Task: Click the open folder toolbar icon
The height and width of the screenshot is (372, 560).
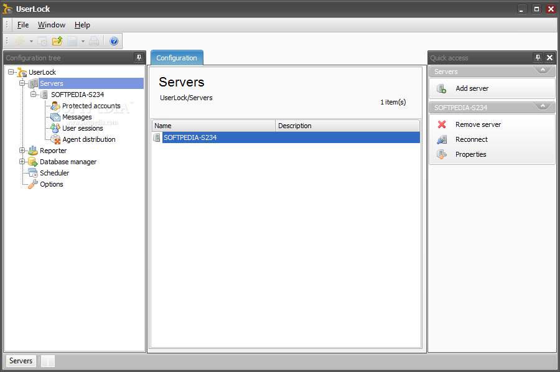Action: [57, 42]
